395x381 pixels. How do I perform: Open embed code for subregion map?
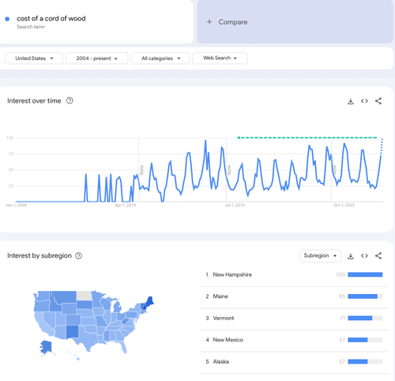(x=364, y=255)
